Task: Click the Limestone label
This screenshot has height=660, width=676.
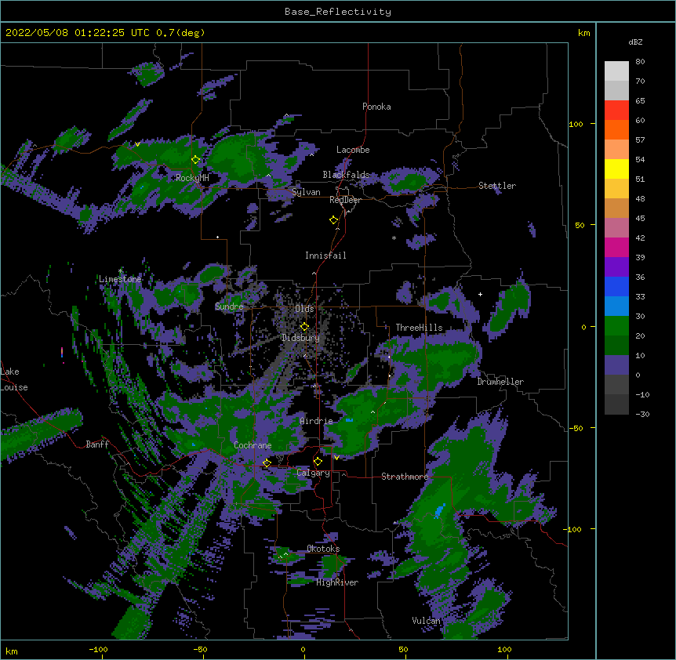Action: click(120, 279)
